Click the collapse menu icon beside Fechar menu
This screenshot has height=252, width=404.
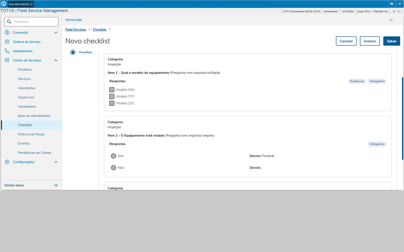point(56,185)
